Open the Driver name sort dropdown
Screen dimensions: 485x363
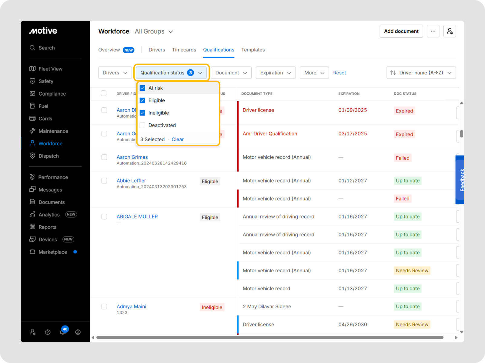(x=421, y=73)
